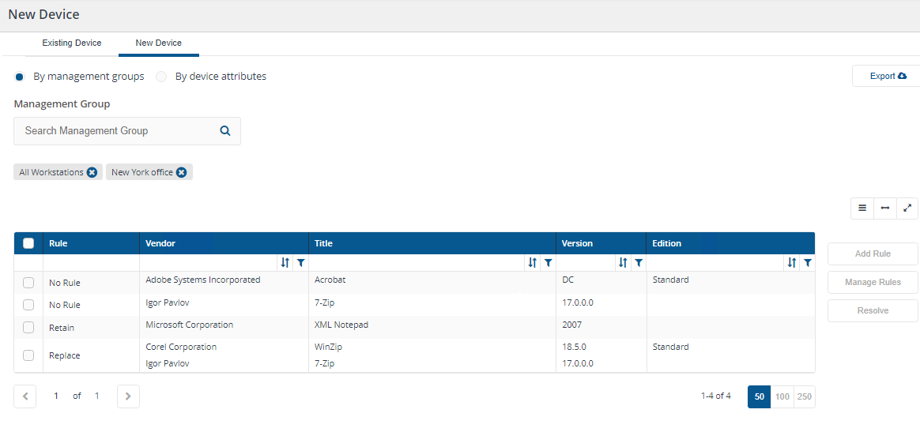920x432 pixels.
Task: Click the search magnifier icon in Management Group
Action: [225, 131]
